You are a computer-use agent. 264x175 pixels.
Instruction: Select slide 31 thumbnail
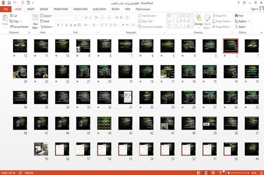(x=125, y=97)
